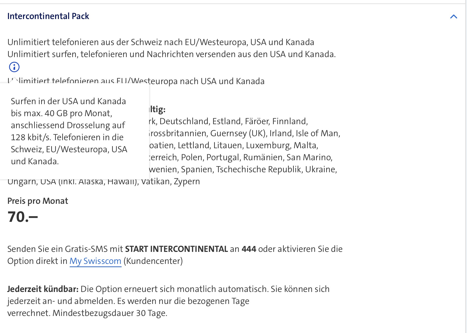Click the Mindestbezugsdauer 30 Tage text
The image size is (467, 333).
pos(110,313)
